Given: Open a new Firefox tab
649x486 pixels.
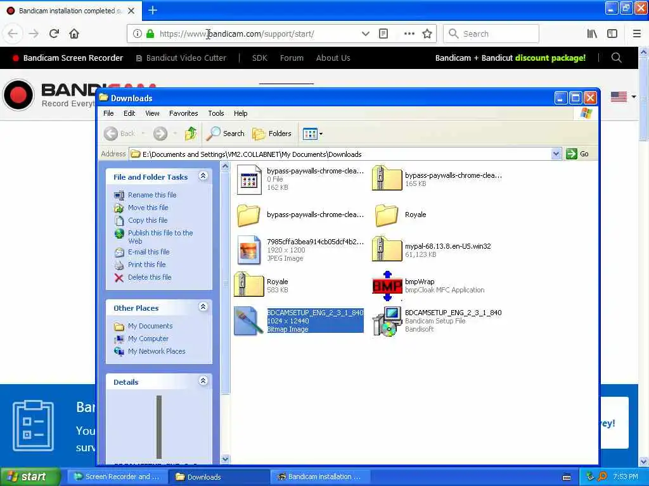Looking at the screenshot, I should coord(153,10).
